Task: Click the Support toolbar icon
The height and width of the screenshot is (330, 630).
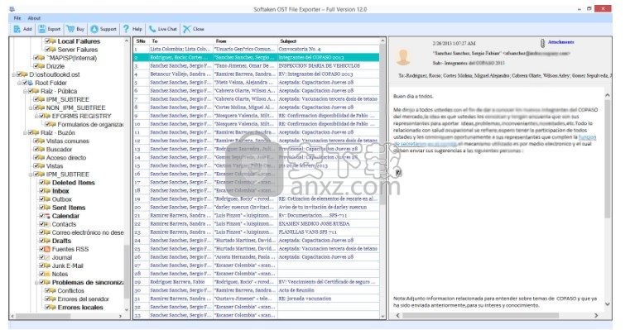Action: click(94, 29)
